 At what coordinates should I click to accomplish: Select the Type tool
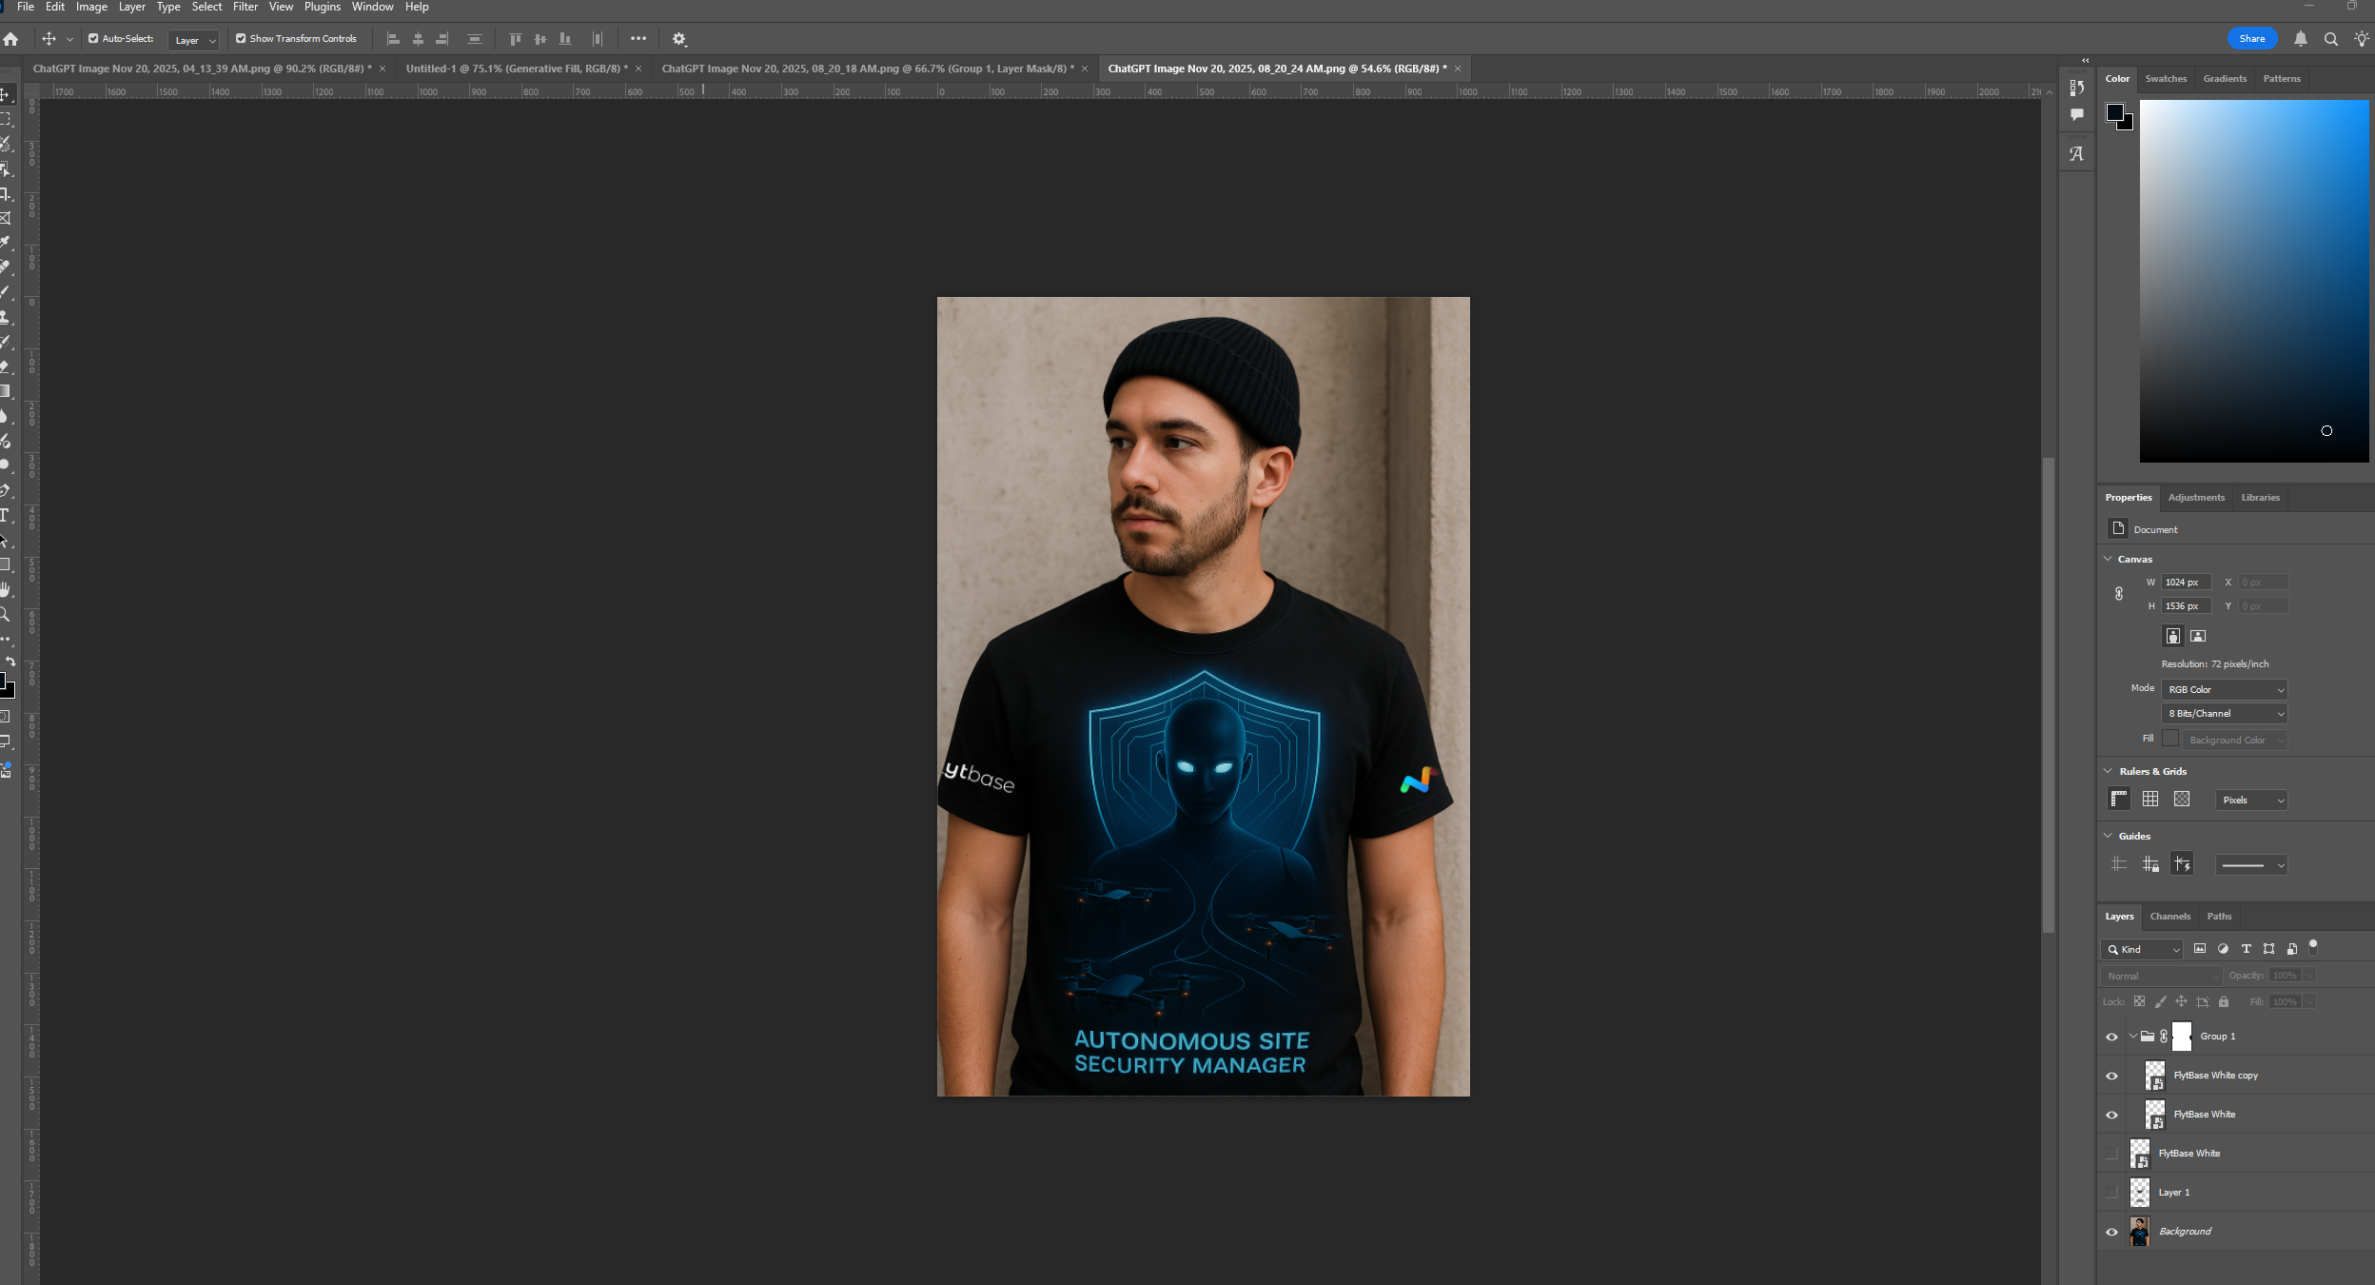coord(5,515)
